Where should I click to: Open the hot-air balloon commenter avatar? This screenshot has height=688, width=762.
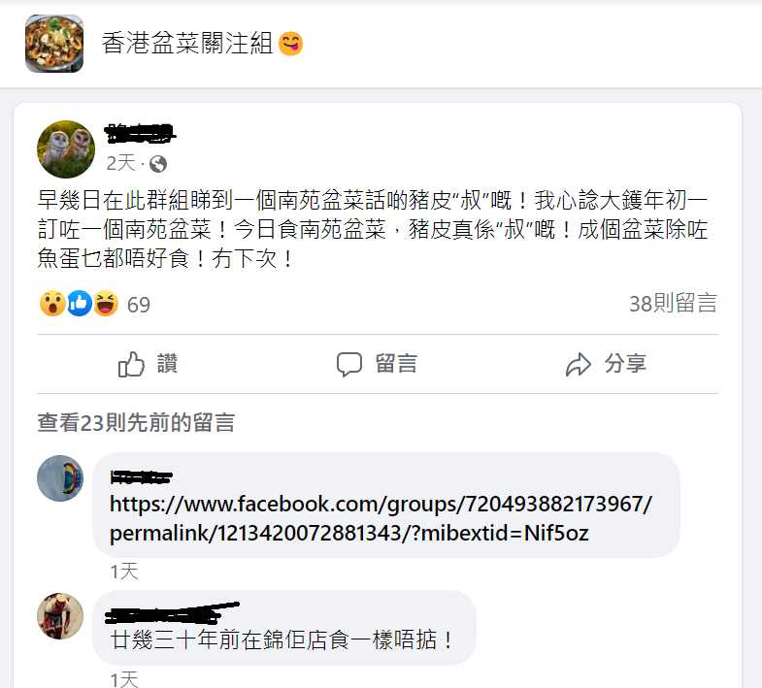click(60, 478)
